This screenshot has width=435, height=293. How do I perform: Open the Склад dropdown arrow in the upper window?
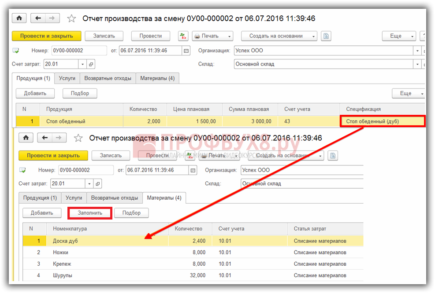pyautogui.click(x=417, y=64)
